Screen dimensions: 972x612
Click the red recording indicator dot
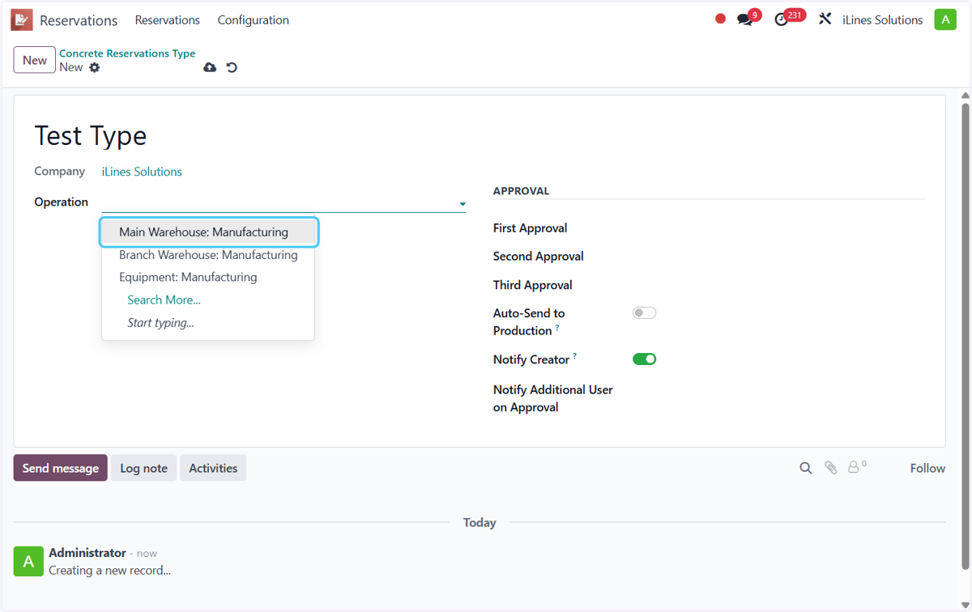[x=720, y=19]
